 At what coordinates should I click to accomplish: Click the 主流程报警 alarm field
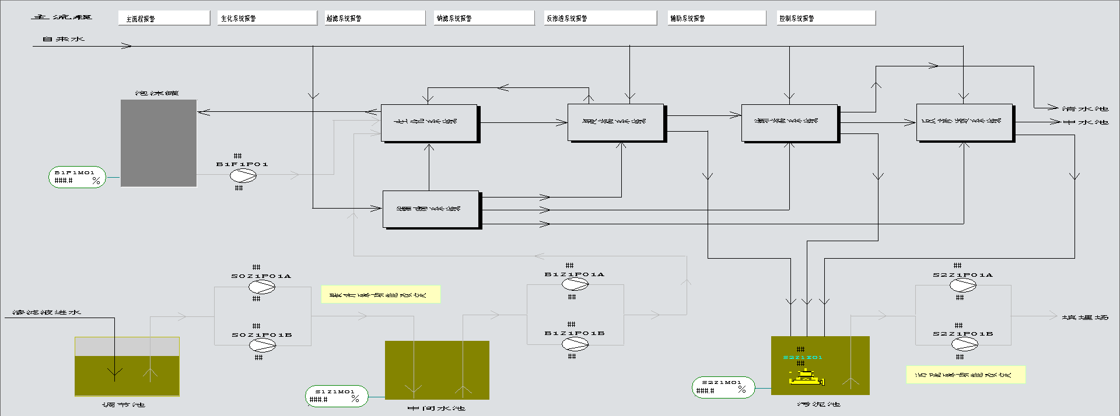(x=164, y=18)
